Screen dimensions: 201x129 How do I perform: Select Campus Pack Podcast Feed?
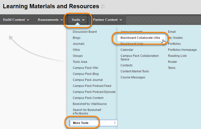[92, 86]
